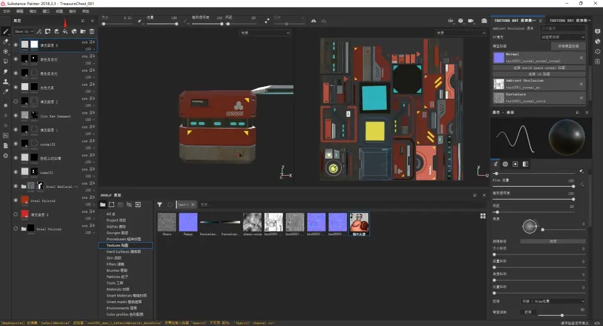Switch shelf to grid view icon
The width and height of the screenshot is (603, 326).
click(x=483, y=216)
